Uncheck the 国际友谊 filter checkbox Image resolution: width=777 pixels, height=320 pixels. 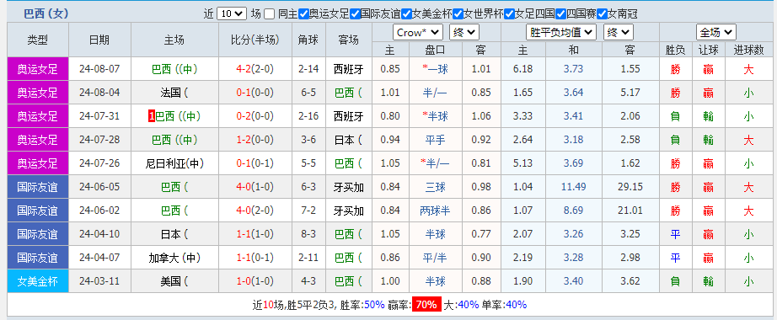(x=355, y=14)
